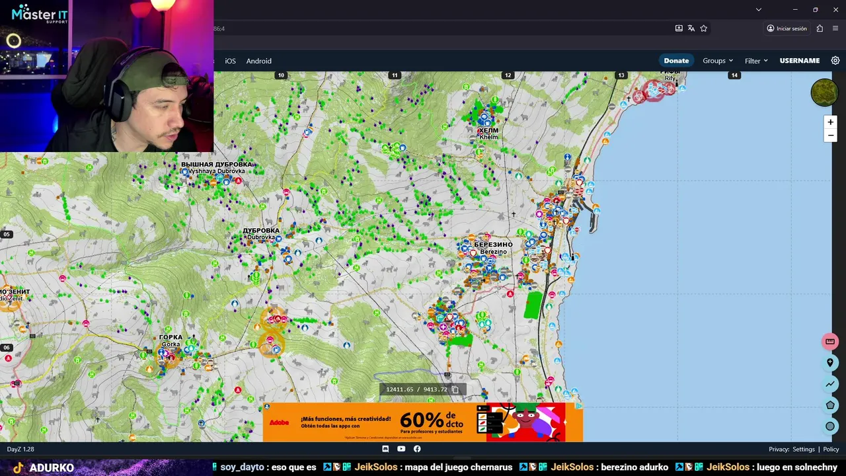Viewport: 846px width, 476px height.
Task: Click the DayZ 1.28 version text
Action: [x=20, y=449]
